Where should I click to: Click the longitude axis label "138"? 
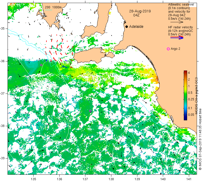tap(111, 179)
